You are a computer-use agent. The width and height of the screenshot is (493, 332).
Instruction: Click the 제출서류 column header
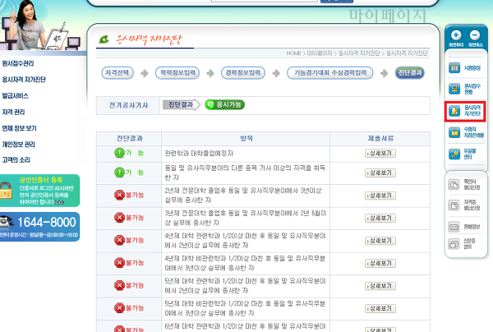(380, 138)
